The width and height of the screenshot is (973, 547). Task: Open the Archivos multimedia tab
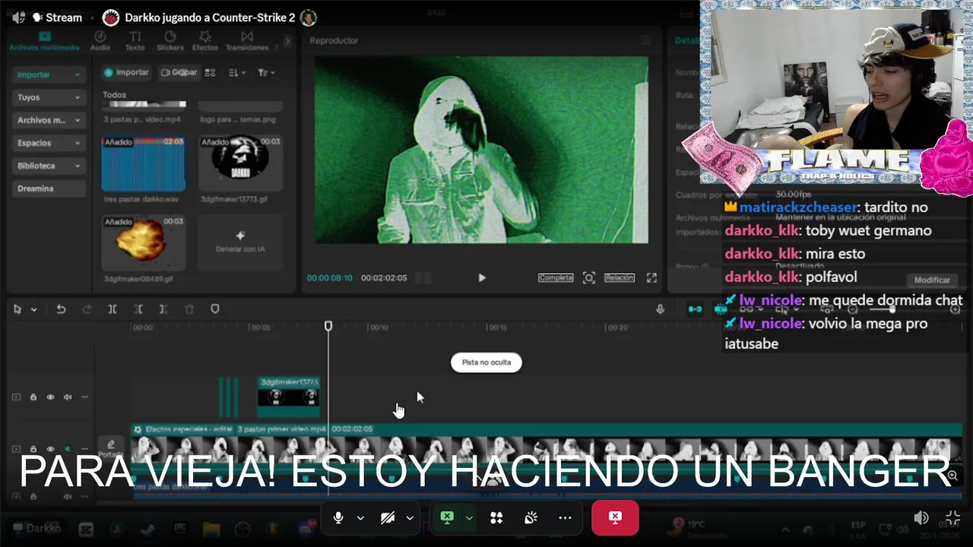point(44,41)
